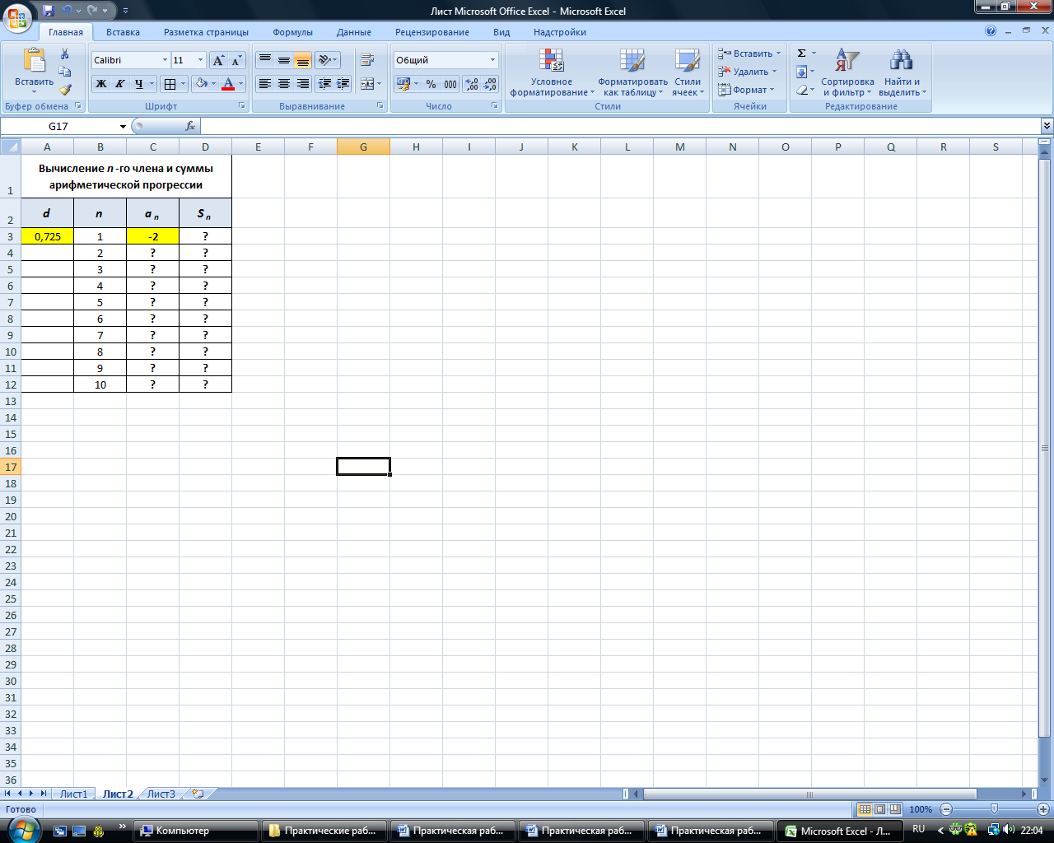Select the Format Painter brush icon
This screenshot has width=1054, height=843.
pyautogui.click(x=65, y=90)
